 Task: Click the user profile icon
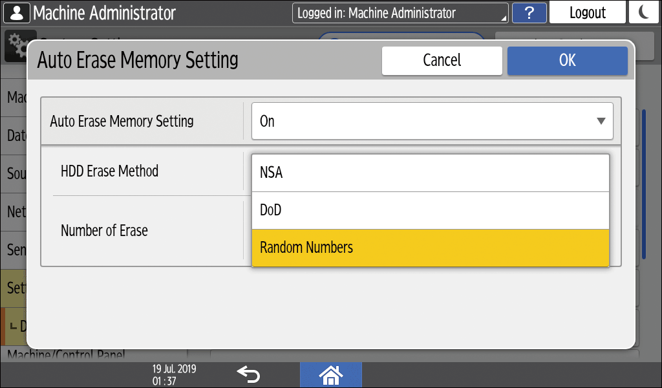coord(17,13)
